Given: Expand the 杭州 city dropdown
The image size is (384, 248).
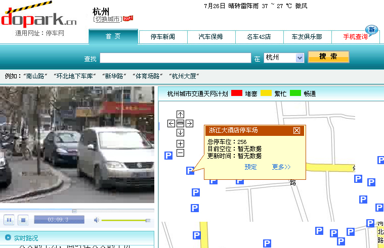Looking at the screenshot, I should [x=300, y=58].
